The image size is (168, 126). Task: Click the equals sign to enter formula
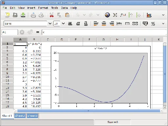38,32
